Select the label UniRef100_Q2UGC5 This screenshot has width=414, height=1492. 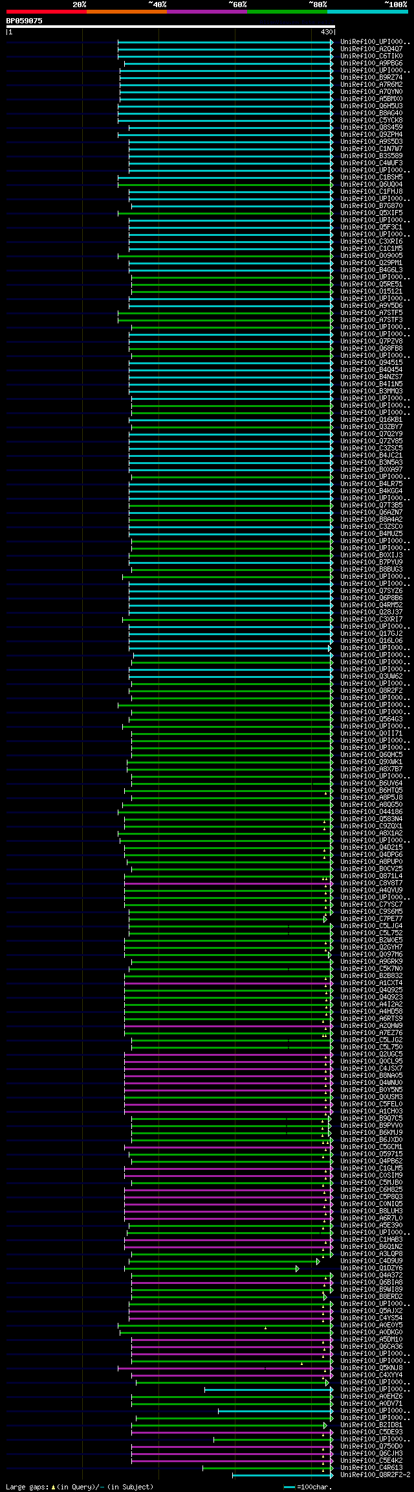[371, 1055]
